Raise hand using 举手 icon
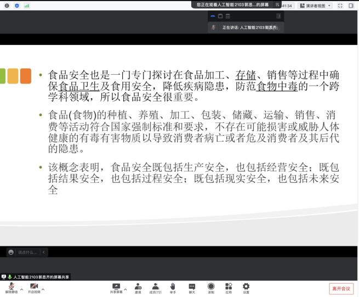Screen dimensions: 359x297 [x=173, y=288]
